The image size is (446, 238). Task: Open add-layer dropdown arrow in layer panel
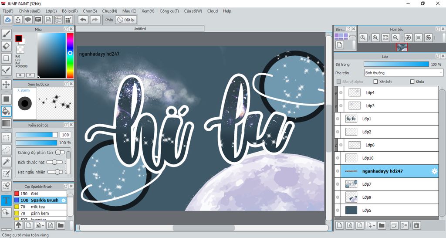pyautogui.click(x=374, y=225)
